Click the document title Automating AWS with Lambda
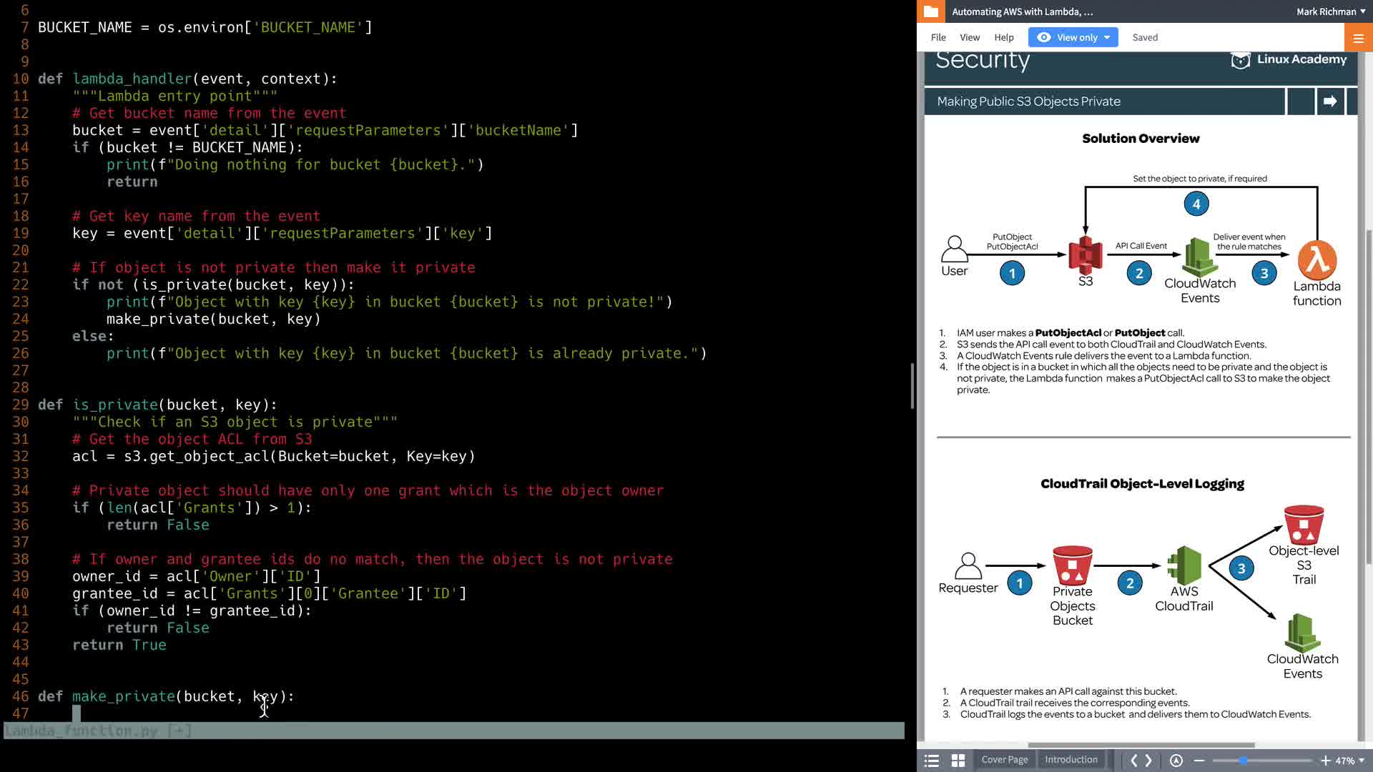Viewport: 1373px width, 772px height. tap(1022, 11)
